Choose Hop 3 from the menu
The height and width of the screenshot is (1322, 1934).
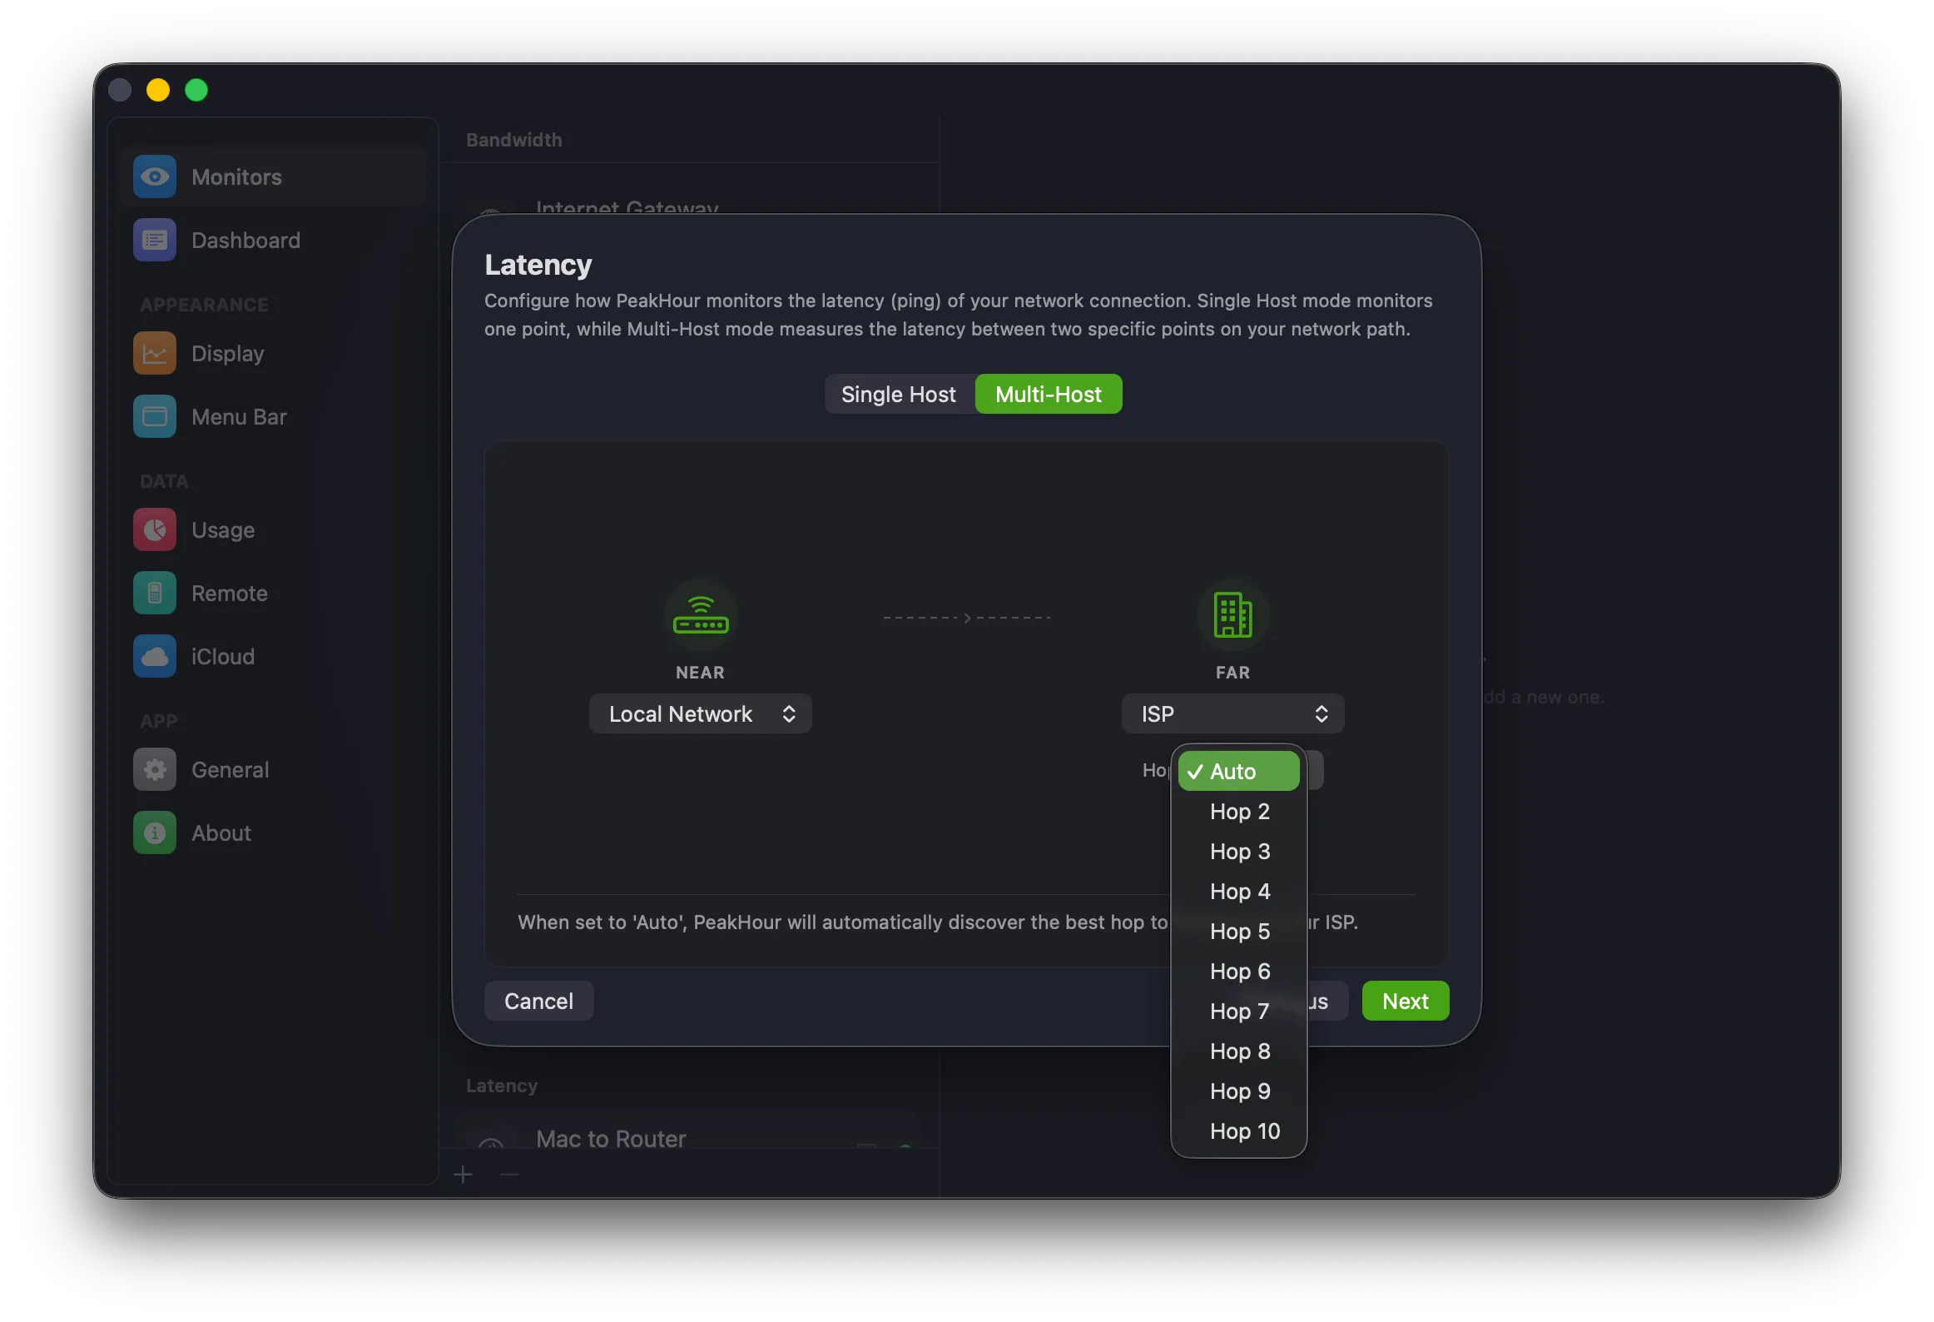[x=1238, y=851]
